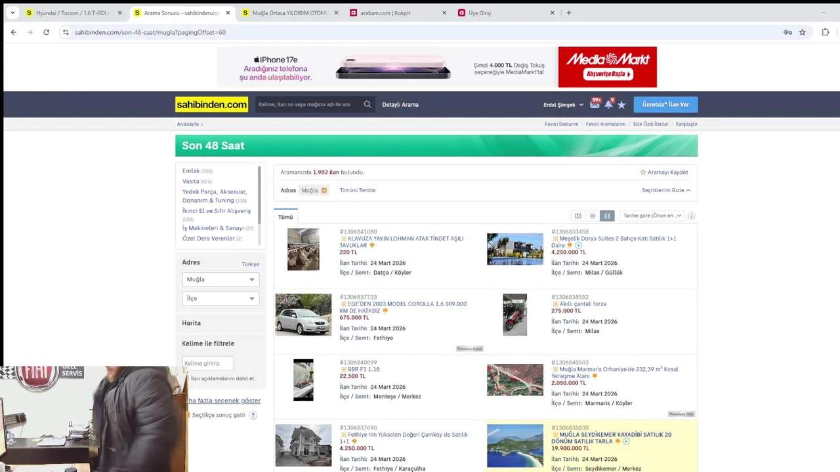Open browser extensions puzzle icon
This screenshot has height=472, width=840.
pyautogui.click(x=826, y=32)
